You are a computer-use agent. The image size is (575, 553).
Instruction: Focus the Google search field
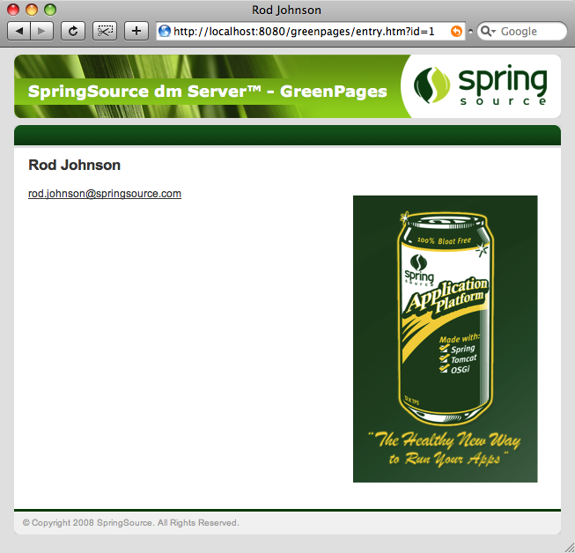click(522, 31)
